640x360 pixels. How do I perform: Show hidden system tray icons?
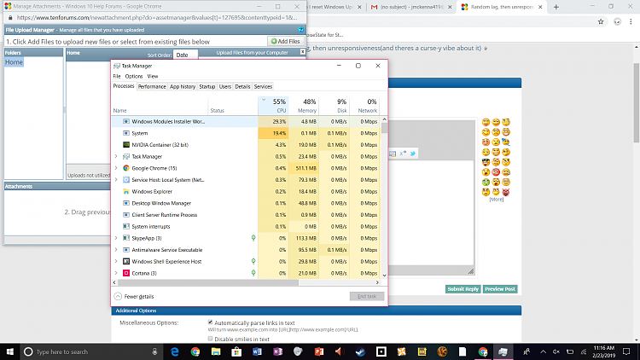(543, 351)
